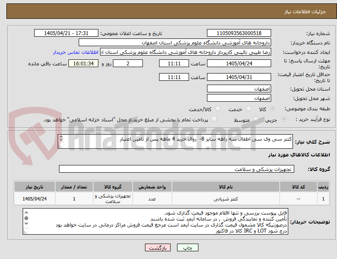Click response deadline date 1405/04/24 field
Screen dimensions: 337x259
click(x=239, y=63)
